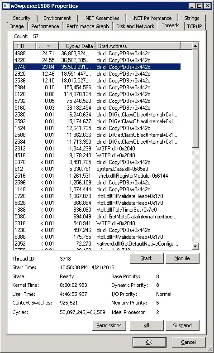
Task: Select the thread row with TID 2592
Action: click(x=97, y=121)
